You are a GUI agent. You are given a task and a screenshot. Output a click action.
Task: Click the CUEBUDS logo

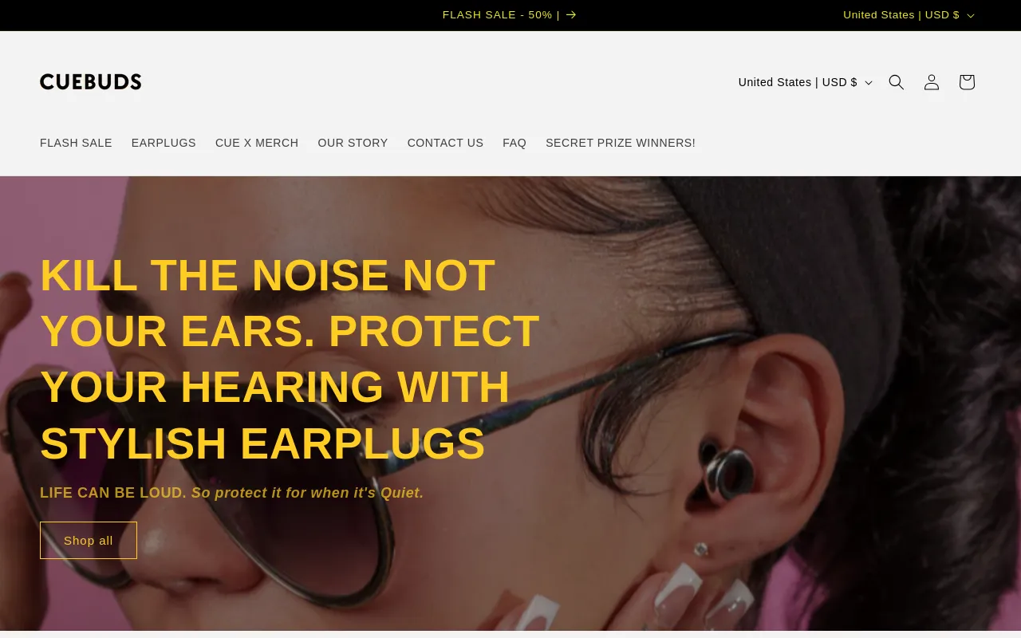(x=91, y=82)
